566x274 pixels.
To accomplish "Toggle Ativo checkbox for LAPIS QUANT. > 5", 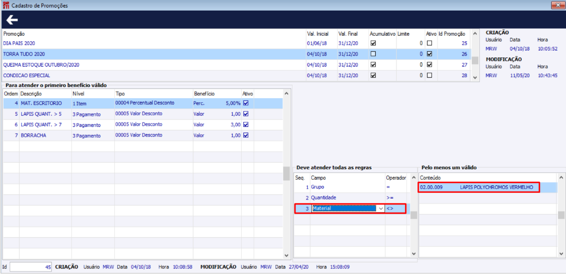I will [246, 114].
